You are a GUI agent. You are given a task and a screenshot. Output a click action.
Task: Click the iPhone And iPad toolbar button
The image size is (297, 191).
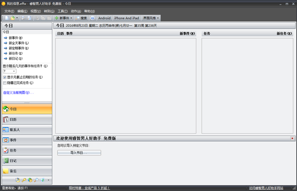127,18
